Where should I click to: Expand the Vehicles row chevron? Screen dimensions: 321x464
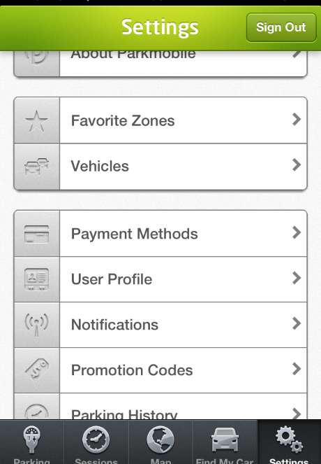(x=297, y=165)
